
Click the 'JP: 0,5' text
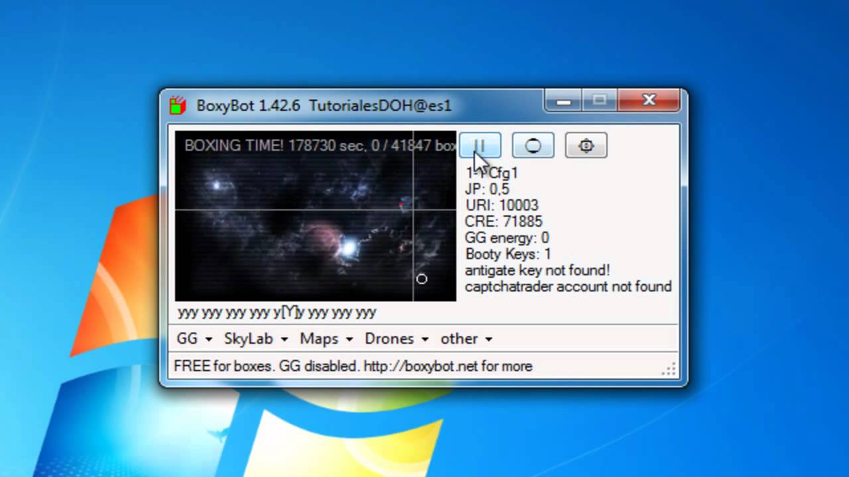coord(487,189)
